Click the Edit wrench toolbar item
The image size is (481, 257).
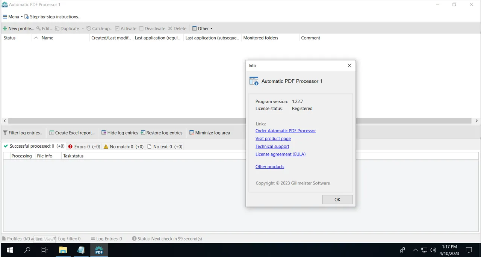click(x=44, y=29)
